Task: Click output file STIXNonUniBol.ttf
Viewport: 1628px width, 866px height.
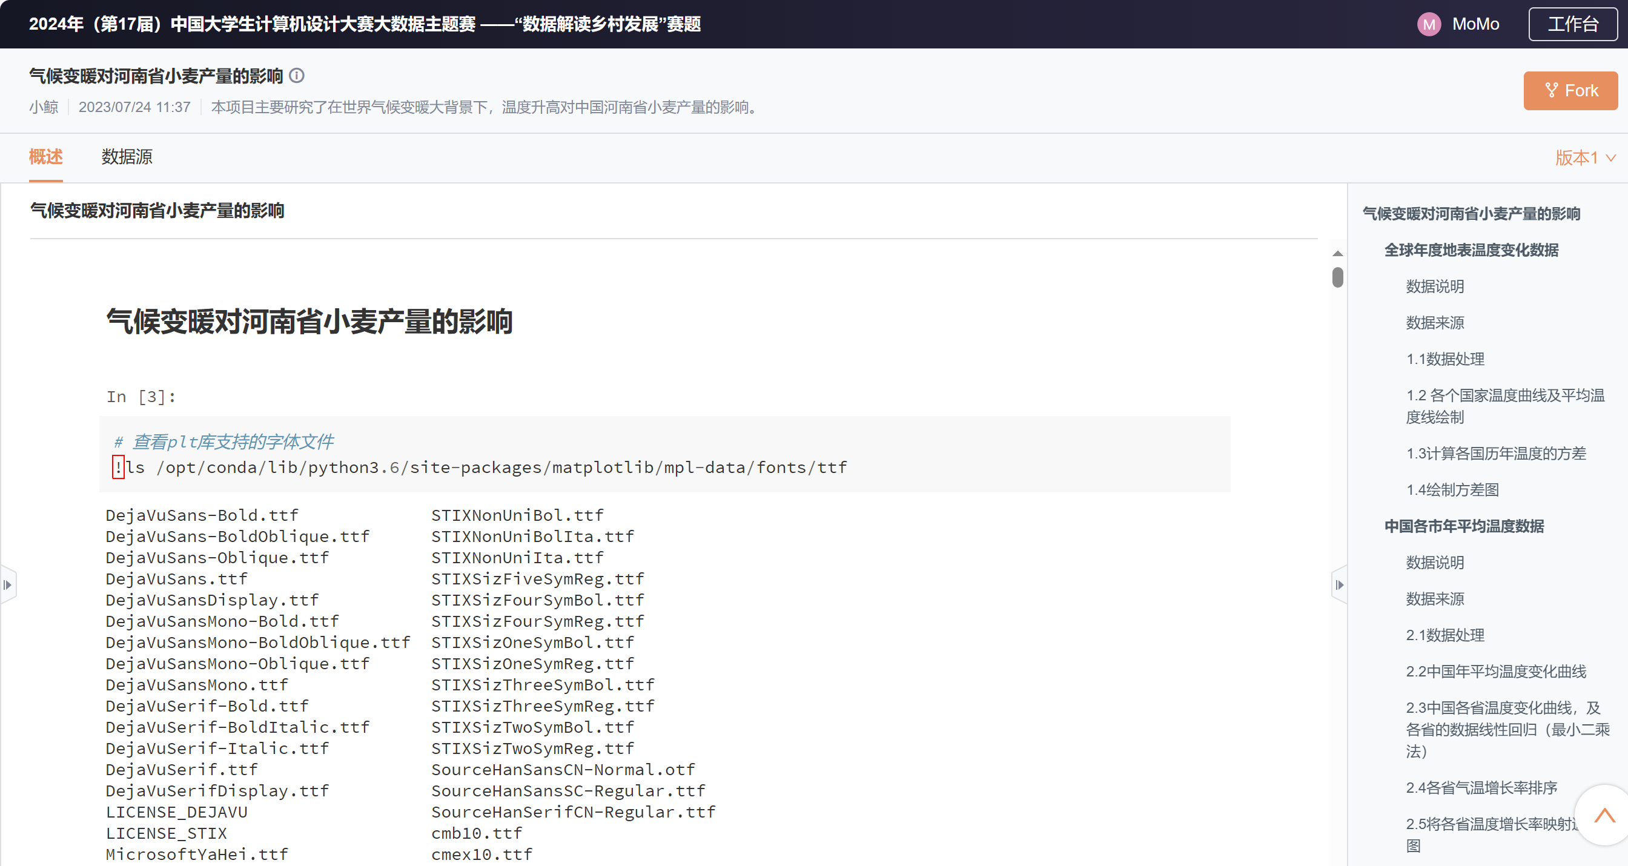Action: point(517,515)
